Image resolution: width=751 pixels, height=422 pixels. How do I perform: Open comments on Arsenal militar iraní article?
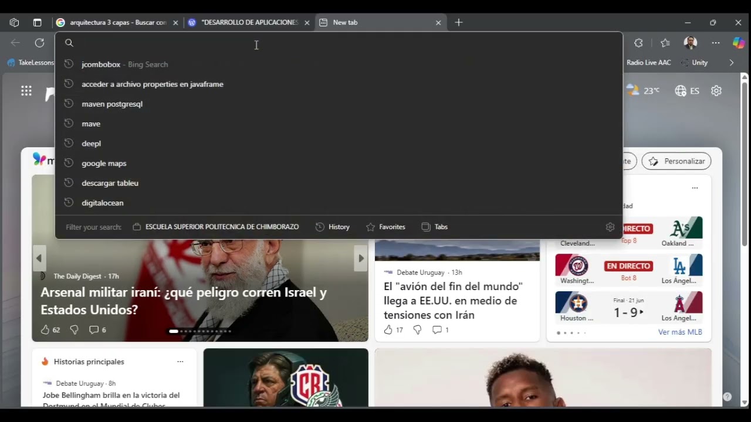[x=97, y=330]
